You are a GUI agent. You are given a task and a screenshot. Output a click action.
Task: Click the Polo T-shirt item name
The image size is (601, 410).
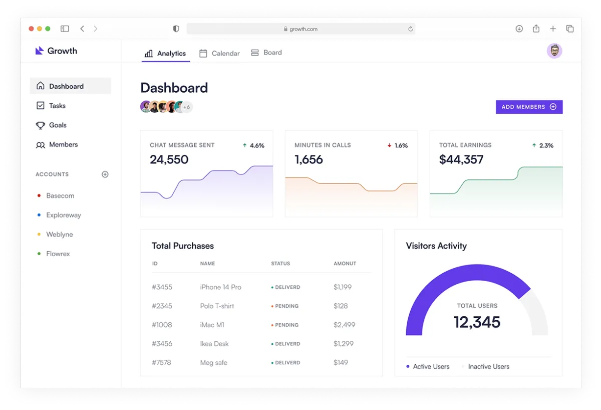tap(217, 306)
